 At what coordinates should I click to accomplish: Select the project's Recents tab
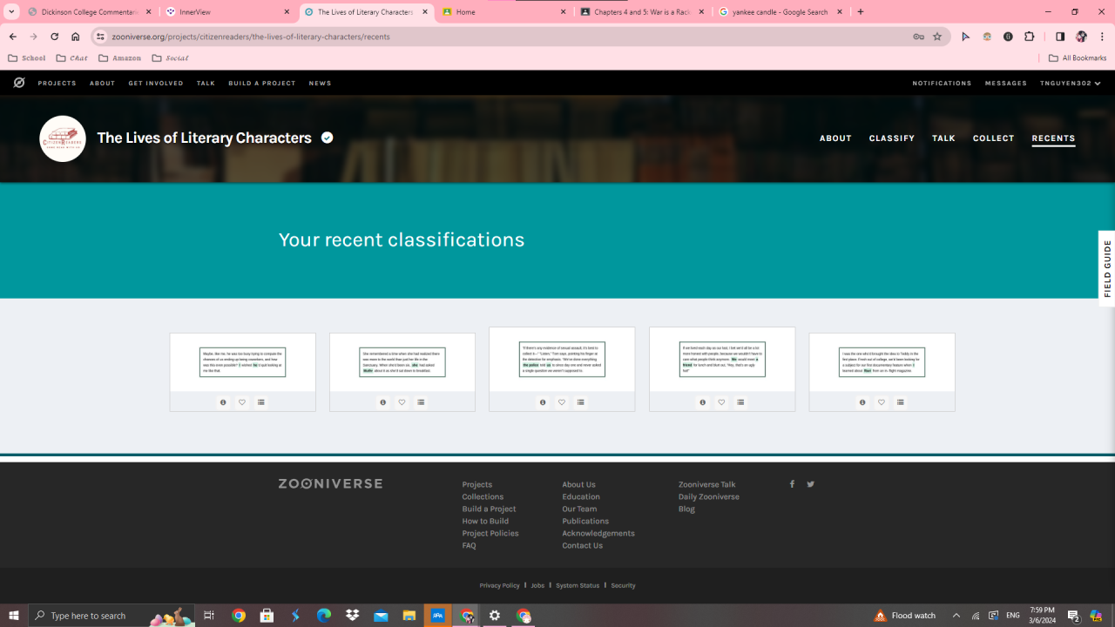click(1053, 138)
